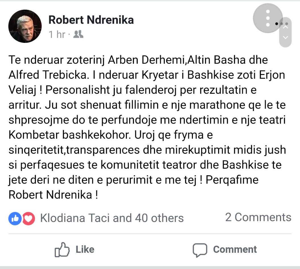Open the Robert Ndrenika profile name link
Image resolution: width=300 pixels, height=269 pixels.
(91, 20)
